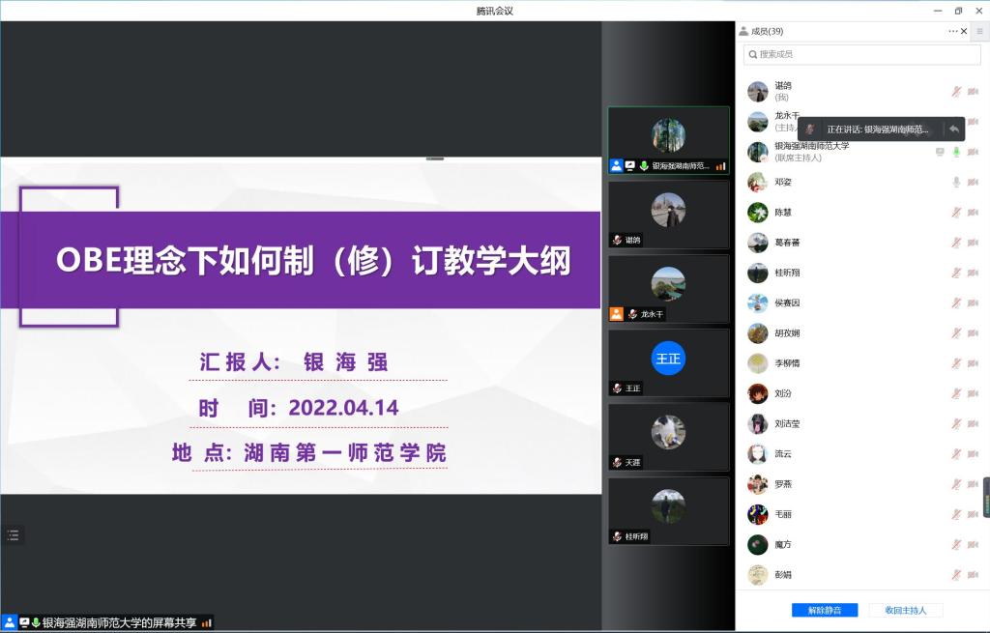Click the 收回主持人 button
This screenshot has width=990, height=633.
click(907, 610)
